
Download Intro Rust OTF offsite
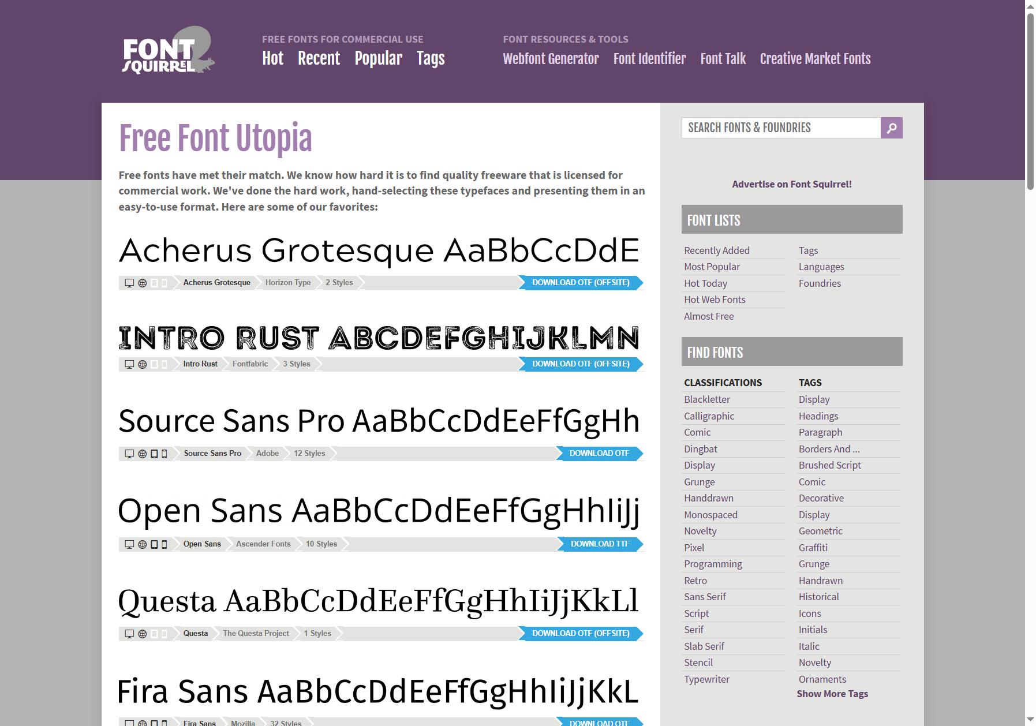[581, 364]
